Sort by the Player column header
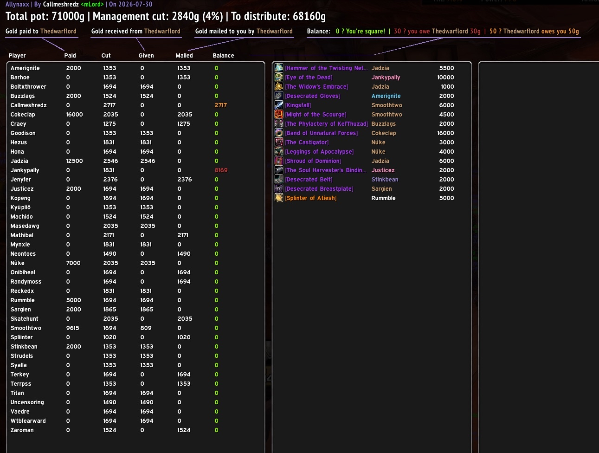 click(17, 56)
